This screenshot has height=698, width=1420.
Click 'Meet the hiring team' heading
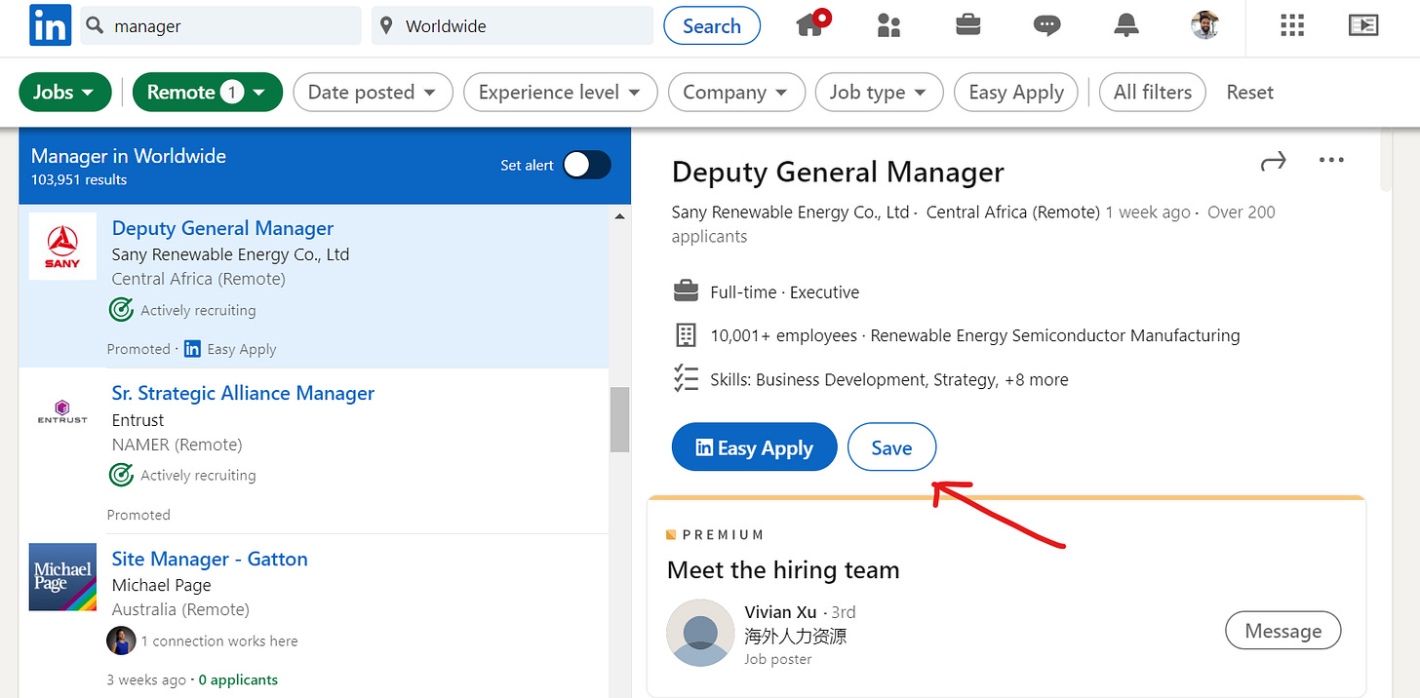783,569
